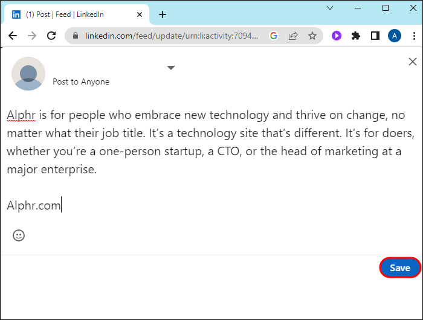Reload the LinkedIn page
This screenshot has height=320, width=423.
(x=51, y=36)
